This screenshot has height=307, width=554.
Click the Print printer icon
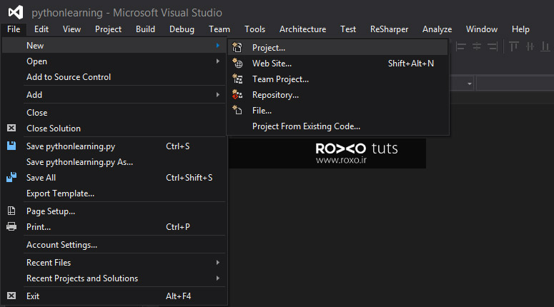tap(11, 226)
